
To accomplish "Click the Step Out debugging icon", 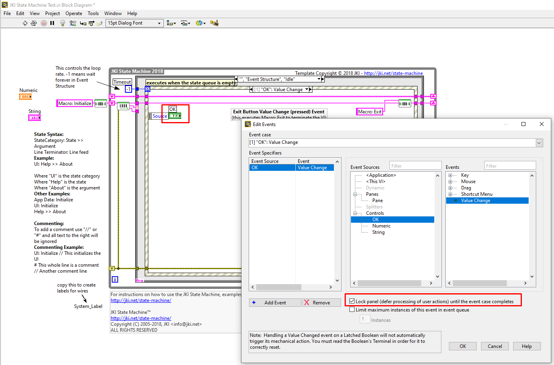I will 99,23.
